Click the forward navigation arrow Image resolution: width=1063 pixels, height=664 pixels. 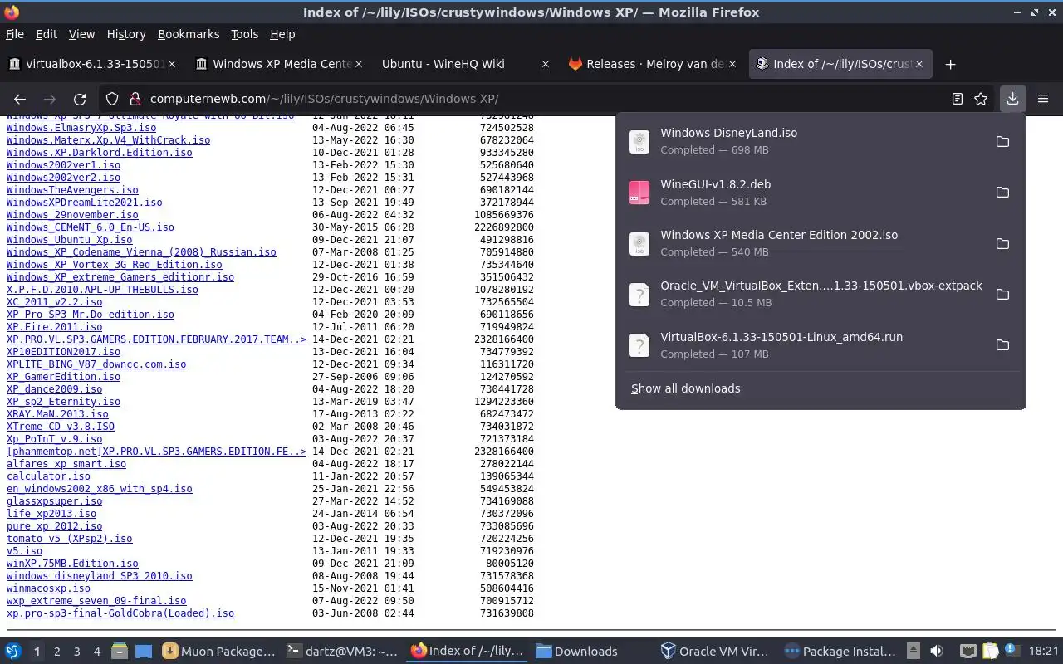pyautogui.click(x=50, y=99)
